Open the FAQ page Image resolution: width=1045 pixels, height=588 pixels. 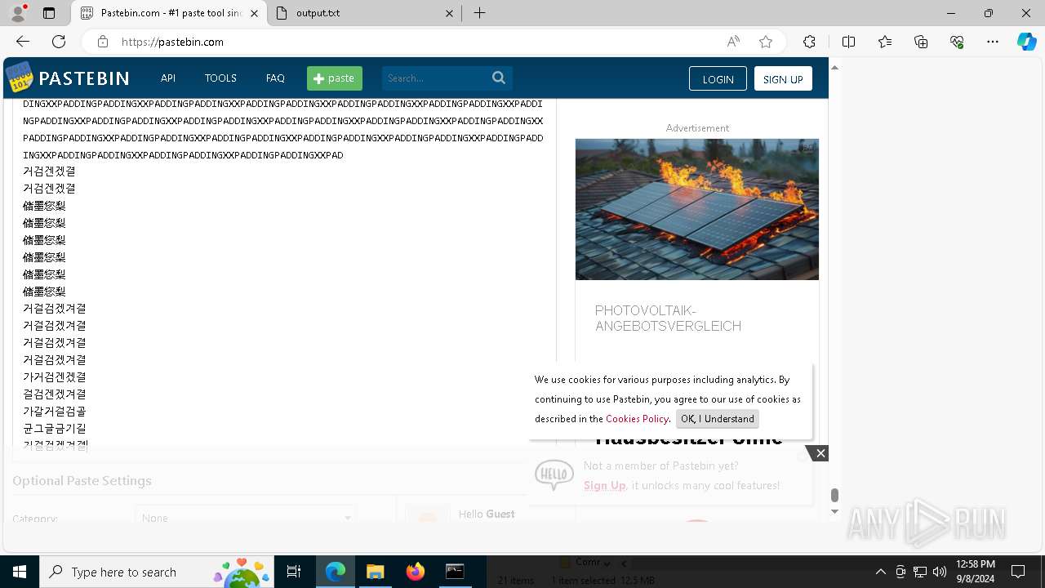pyautogui.click(x=275, y=78)
